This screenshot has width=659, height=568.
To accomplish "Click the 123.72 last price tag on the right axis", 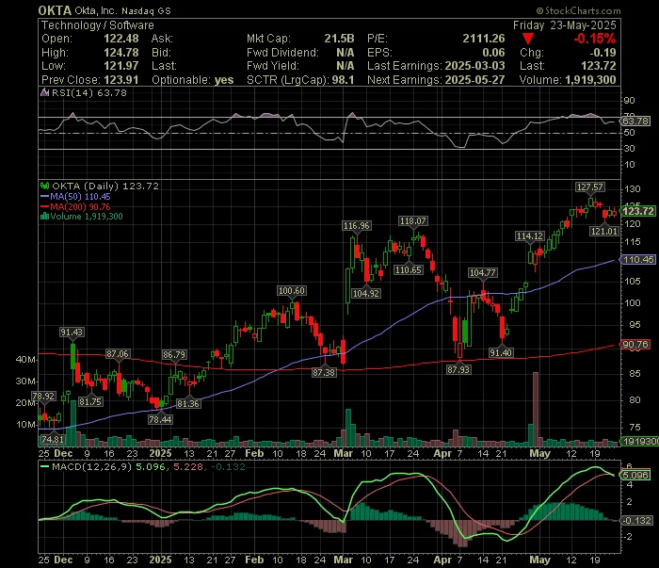I will point(638,211).
